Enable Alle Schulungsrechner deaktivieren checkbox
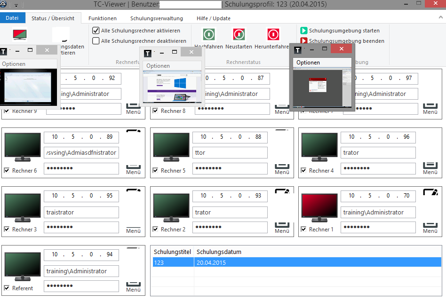The width and height of the screenshot is (446, 301). [96, 41]
